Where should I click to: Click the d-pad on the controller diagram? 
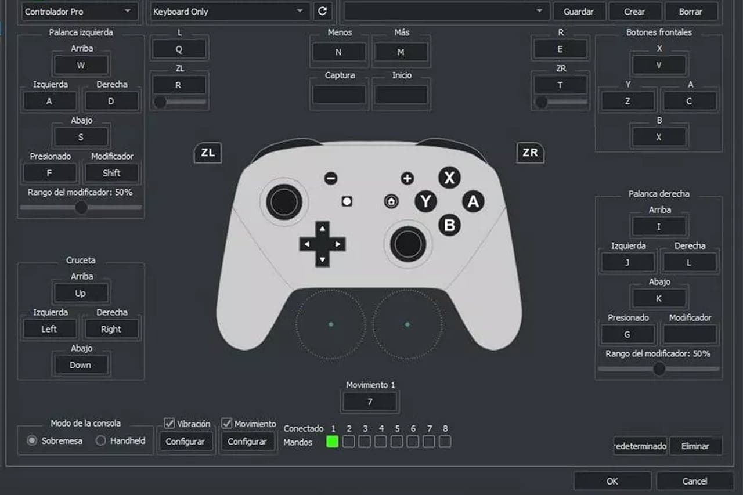click(322, 244)
